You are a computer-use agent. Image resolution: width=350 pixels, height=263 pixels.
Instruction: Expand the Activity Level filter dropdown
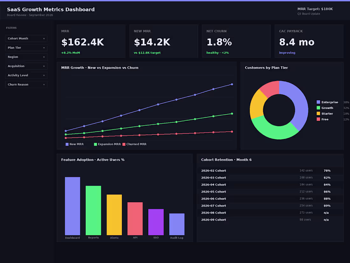[x=26, y=75]
